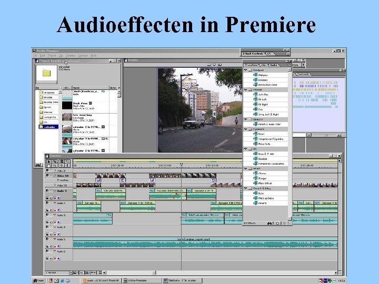Image resolution: width=379 pixels, height=284 pixels.
Task: Collapse the Direct-X effects folder
Action: tap(246, 119)
